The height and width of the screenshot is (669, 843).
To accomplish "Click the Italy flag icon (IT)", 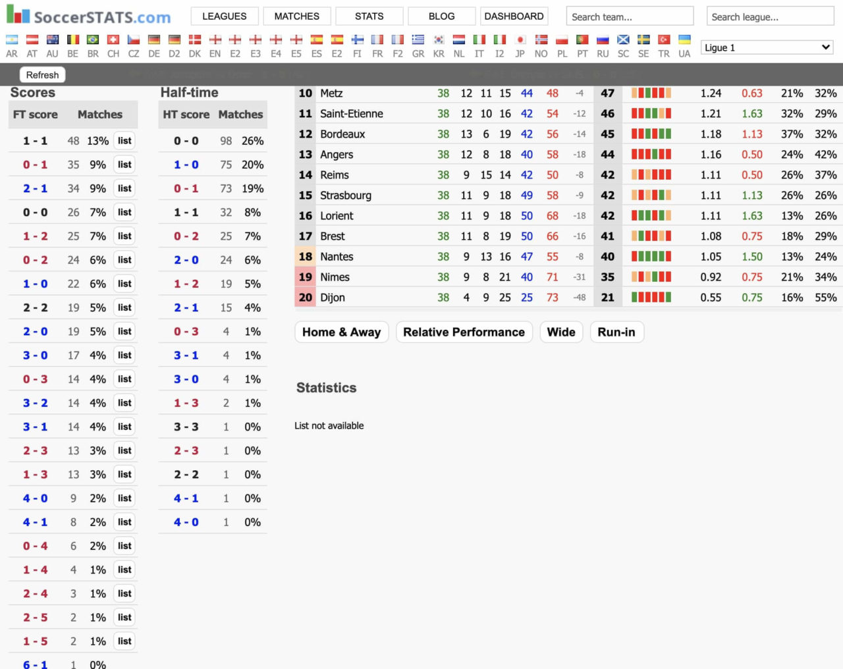I will 479,40.
